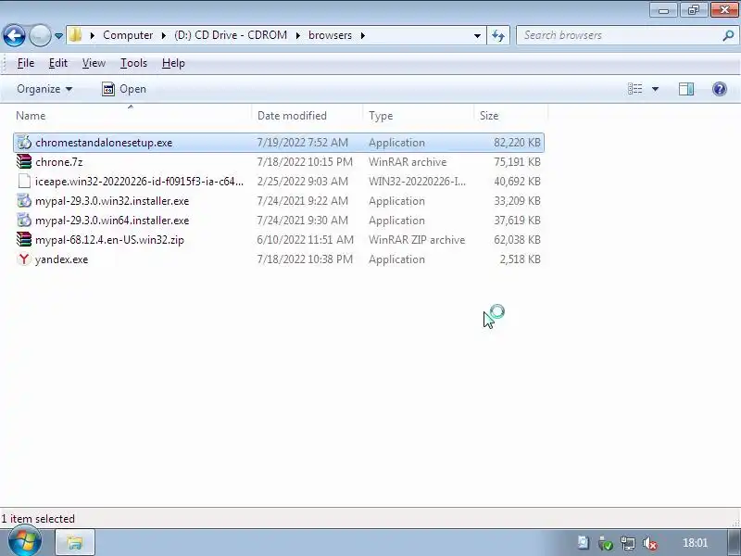The image size is (741, 556).
Task: Focus the Search browsers field
Action: click(x=619, y=35)
